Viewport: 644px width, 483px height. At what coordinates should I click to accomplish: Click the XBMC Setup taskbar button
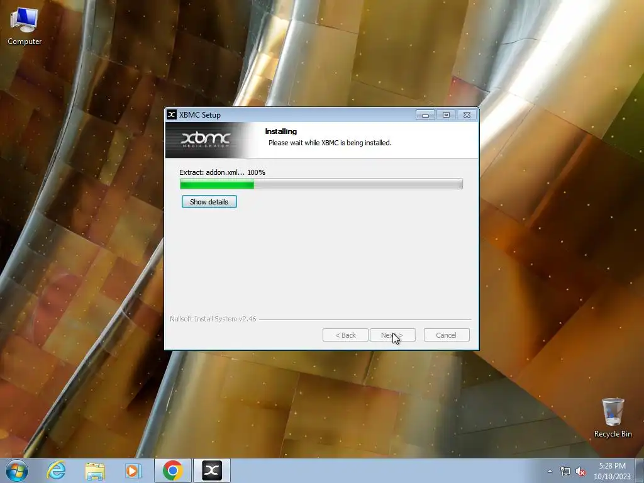[x=212, y=470]
